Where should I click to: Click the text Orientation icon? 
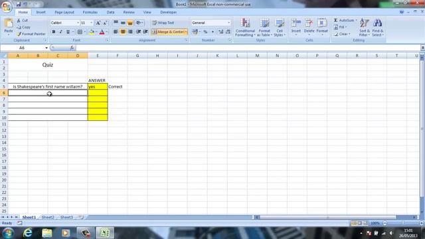point(138,23)
